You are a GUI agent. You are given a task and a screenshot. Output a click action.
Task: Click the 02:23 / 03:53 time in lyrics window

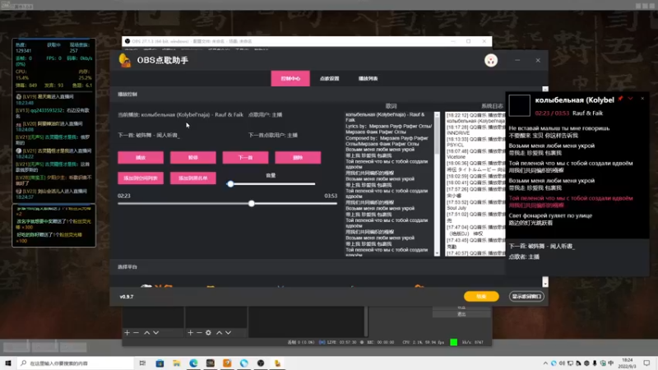552,113
